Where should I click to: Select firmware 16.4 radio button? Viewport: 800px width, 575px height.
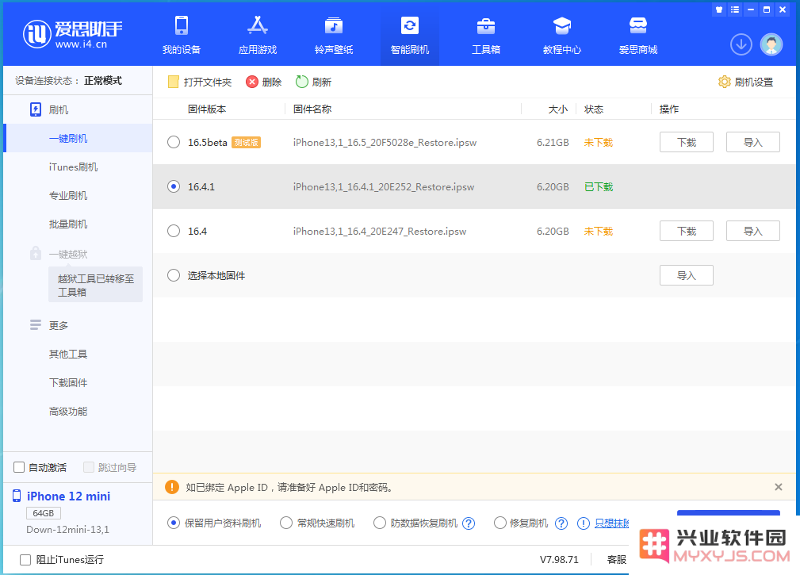(x=174, y=231)
